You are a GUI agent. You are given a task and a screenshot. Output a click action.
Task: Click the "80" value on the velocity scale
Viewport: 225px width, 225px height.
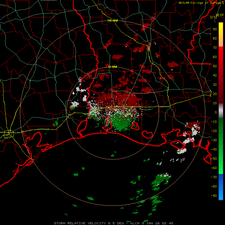(215, 38)
